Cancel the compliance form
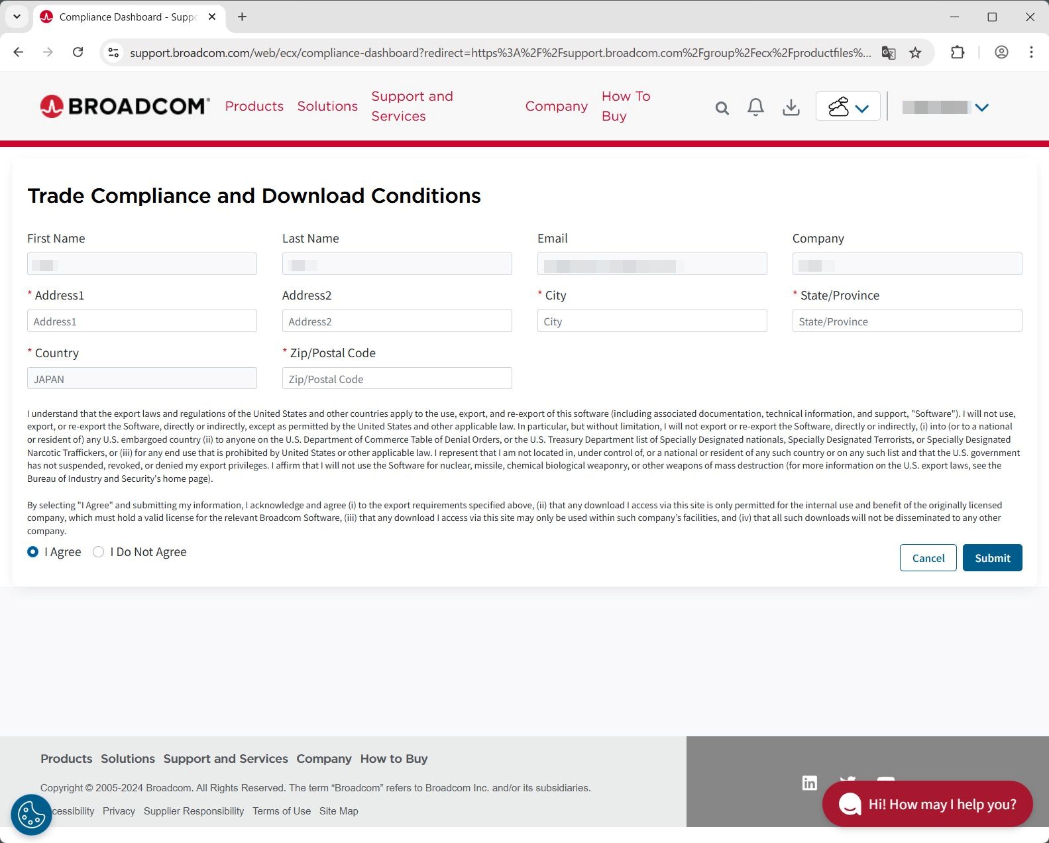1049x843 pixels. click(x=928, y=557)
